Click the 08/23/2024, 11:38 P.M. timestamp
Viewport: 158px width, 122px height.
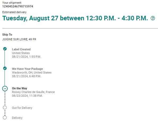(x=27, y=96)
